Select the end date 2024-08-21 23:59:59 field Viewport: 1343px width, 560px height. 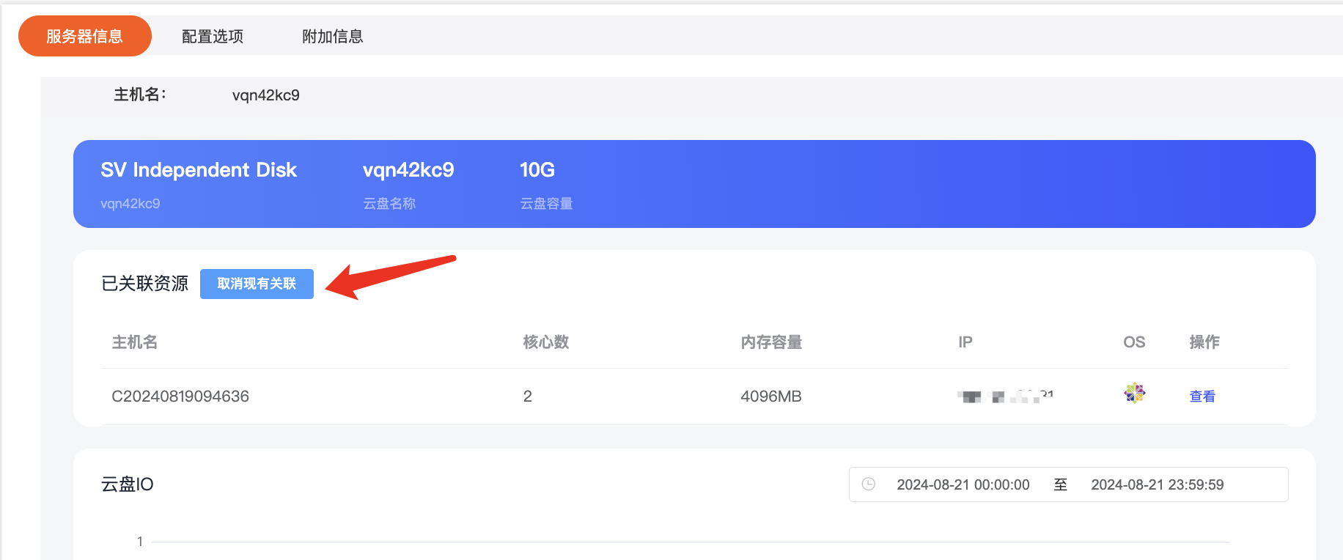pos(1158,485)
